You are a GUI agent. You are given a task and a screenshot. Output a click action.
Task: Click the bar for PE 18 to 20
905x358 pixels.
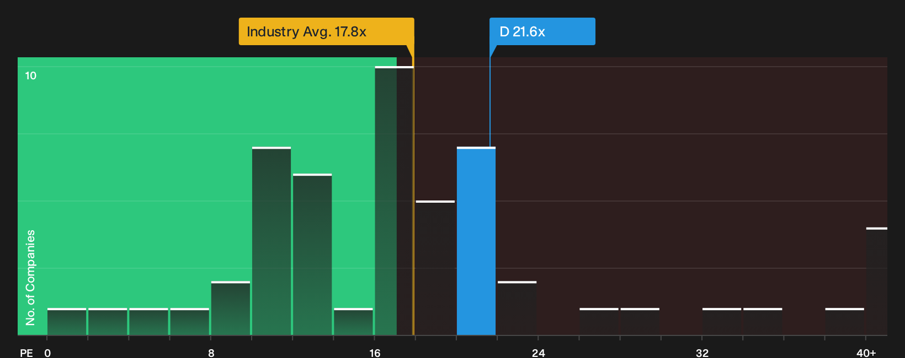point(435,268)
